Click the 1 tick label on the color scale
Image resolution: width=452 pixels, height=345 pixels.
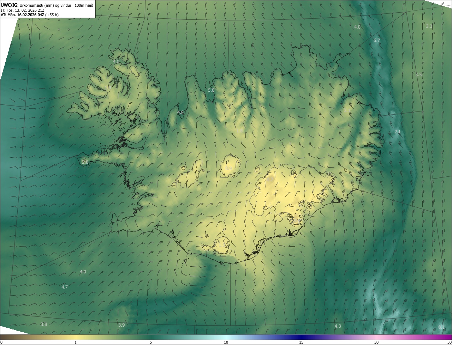76,343
